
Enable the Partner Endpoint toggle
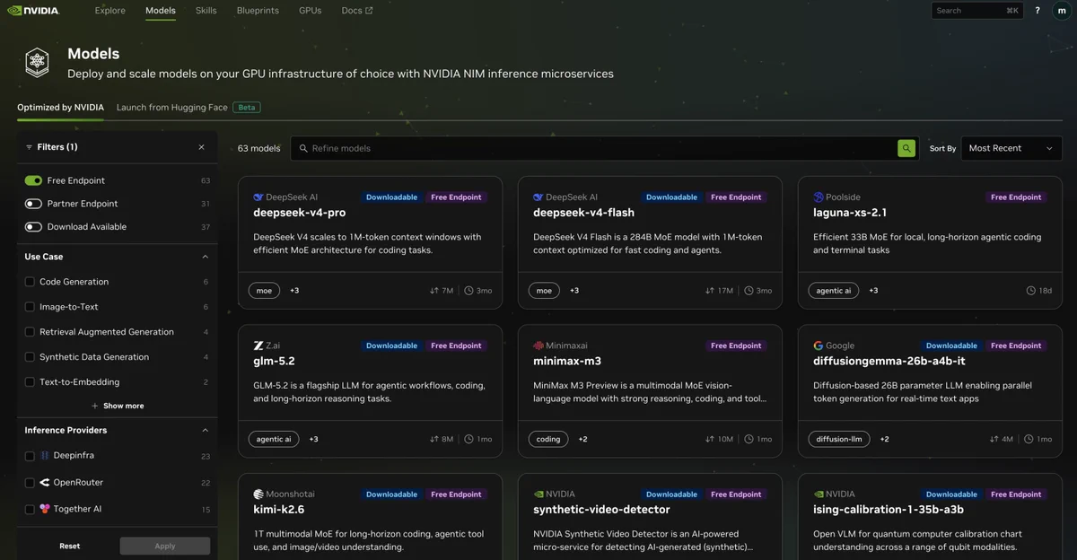pos(34,204)
